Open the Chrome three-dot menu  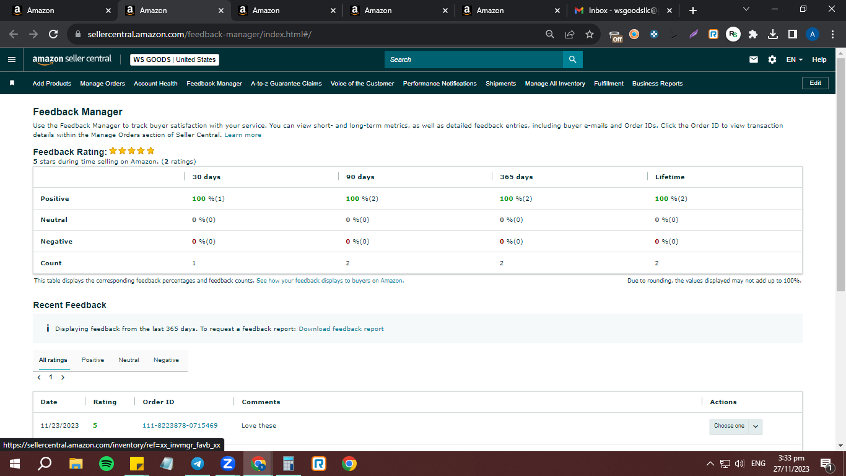pyautogui.click(x=832, y=35)
